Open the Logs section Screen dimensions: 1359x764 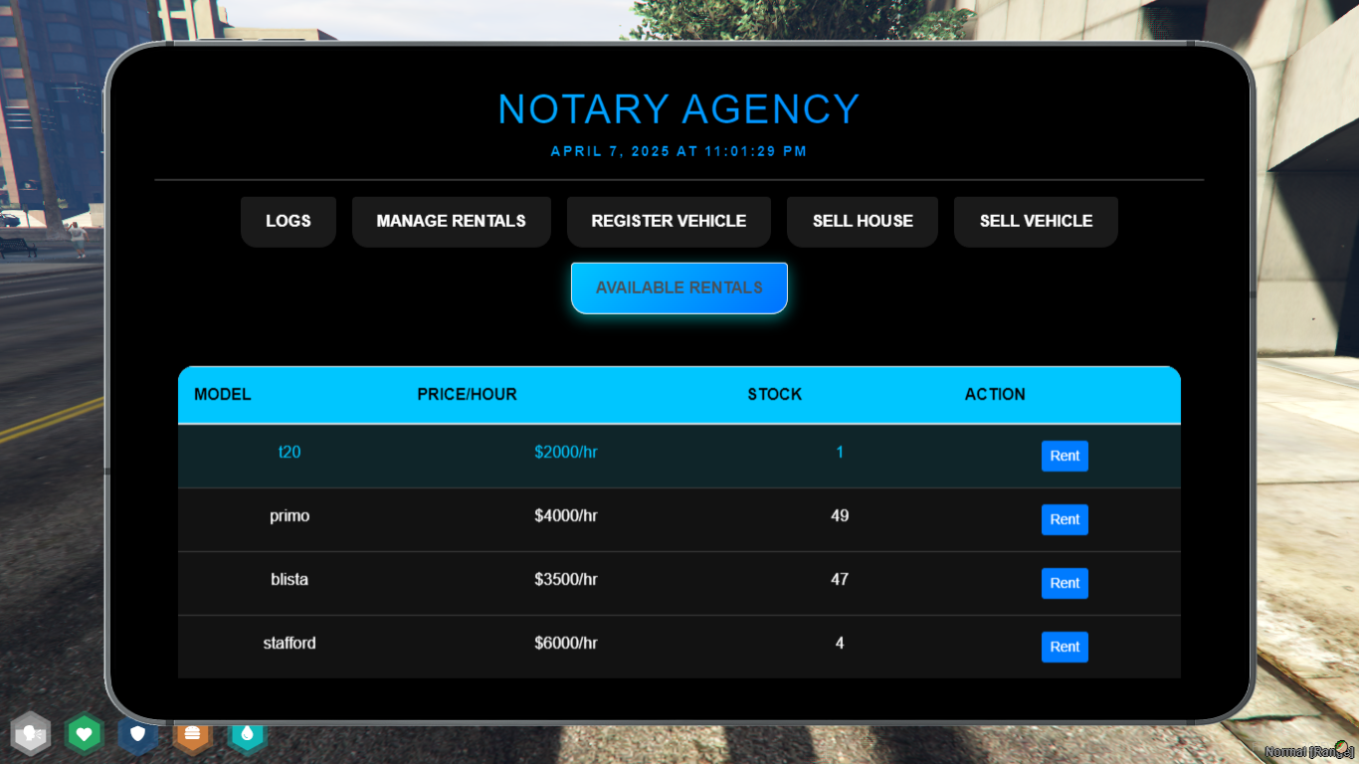[x=289, y=221]
